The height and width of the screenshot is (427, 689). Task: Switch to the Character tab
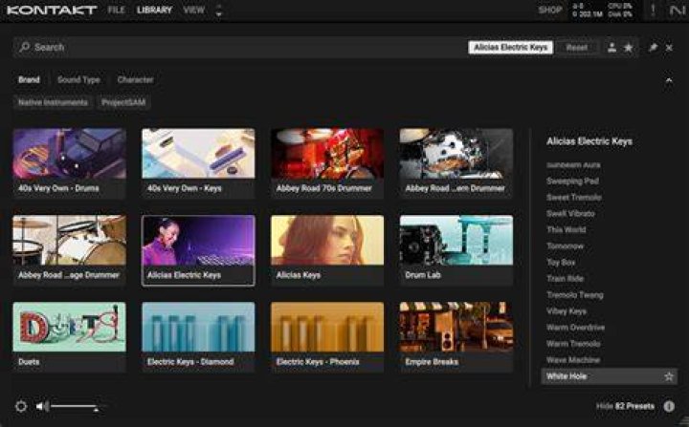pos(135,80)
